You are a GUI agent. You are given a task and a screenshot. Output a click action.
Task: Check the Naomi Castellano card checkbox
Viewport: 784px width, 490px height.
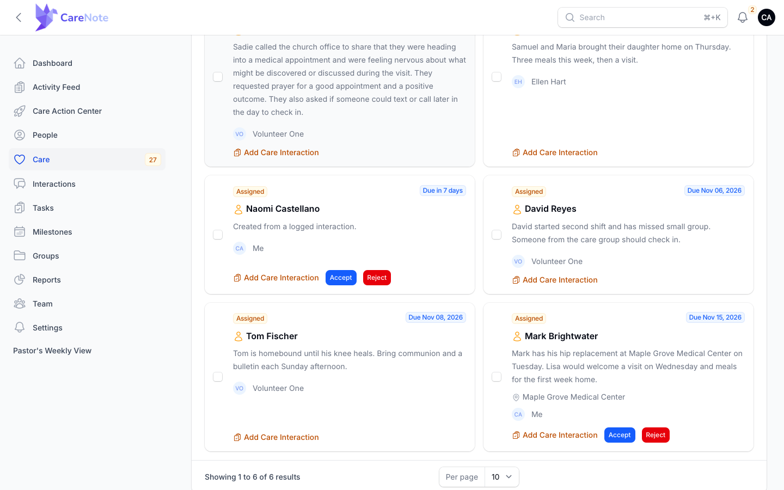tap(218, 235)
